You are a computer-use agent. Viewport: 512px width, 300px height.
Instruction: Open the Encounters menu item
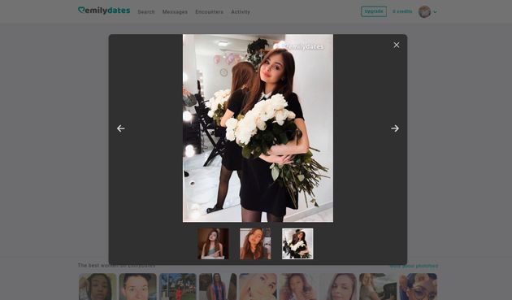click(210, 11)
